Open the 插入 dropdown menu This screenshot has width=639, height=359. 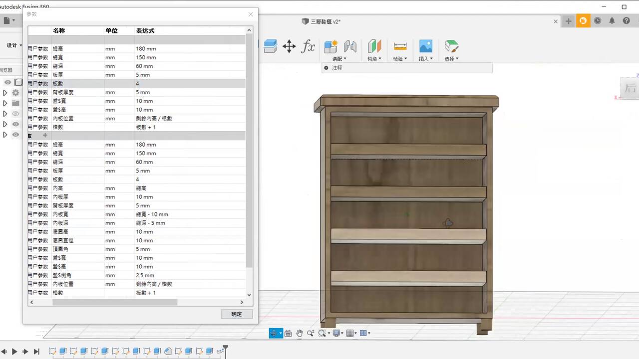tap(426, 59)
